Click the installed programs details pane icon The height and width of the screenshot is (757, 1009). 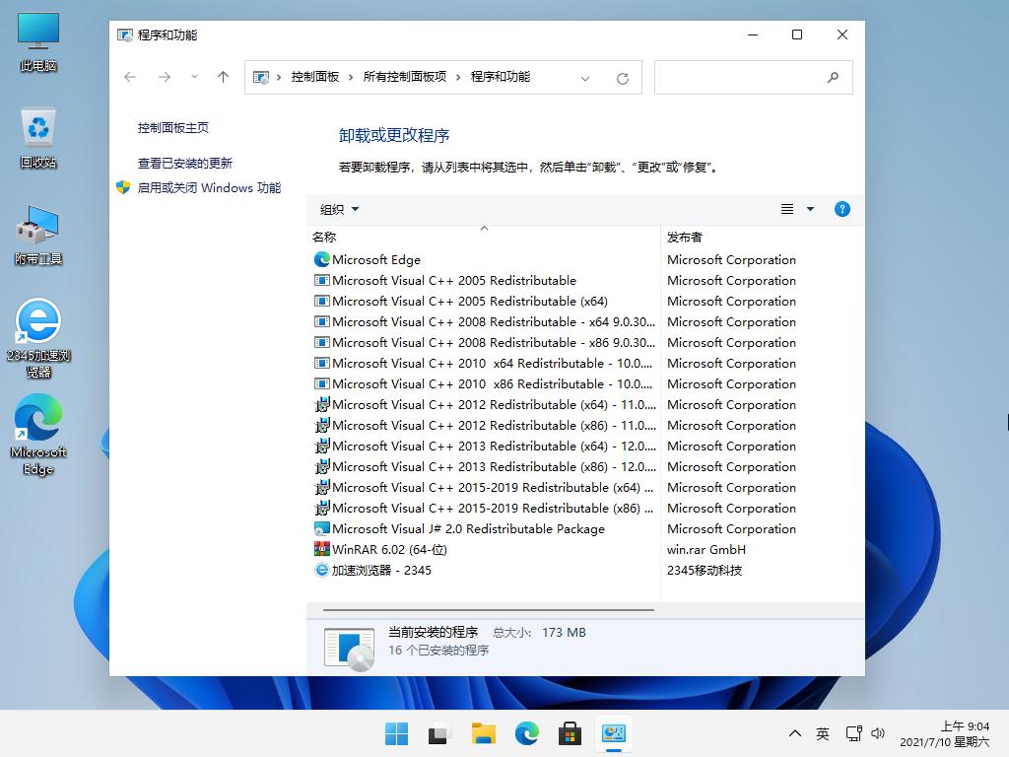[x=350, y=649]
